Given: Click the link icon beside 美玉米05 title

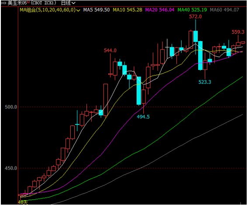Looking at the screenshot, I should (x=3, y=3).
